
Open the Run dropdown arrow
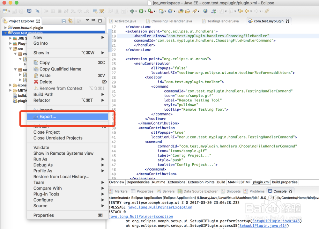coord(145,11)
